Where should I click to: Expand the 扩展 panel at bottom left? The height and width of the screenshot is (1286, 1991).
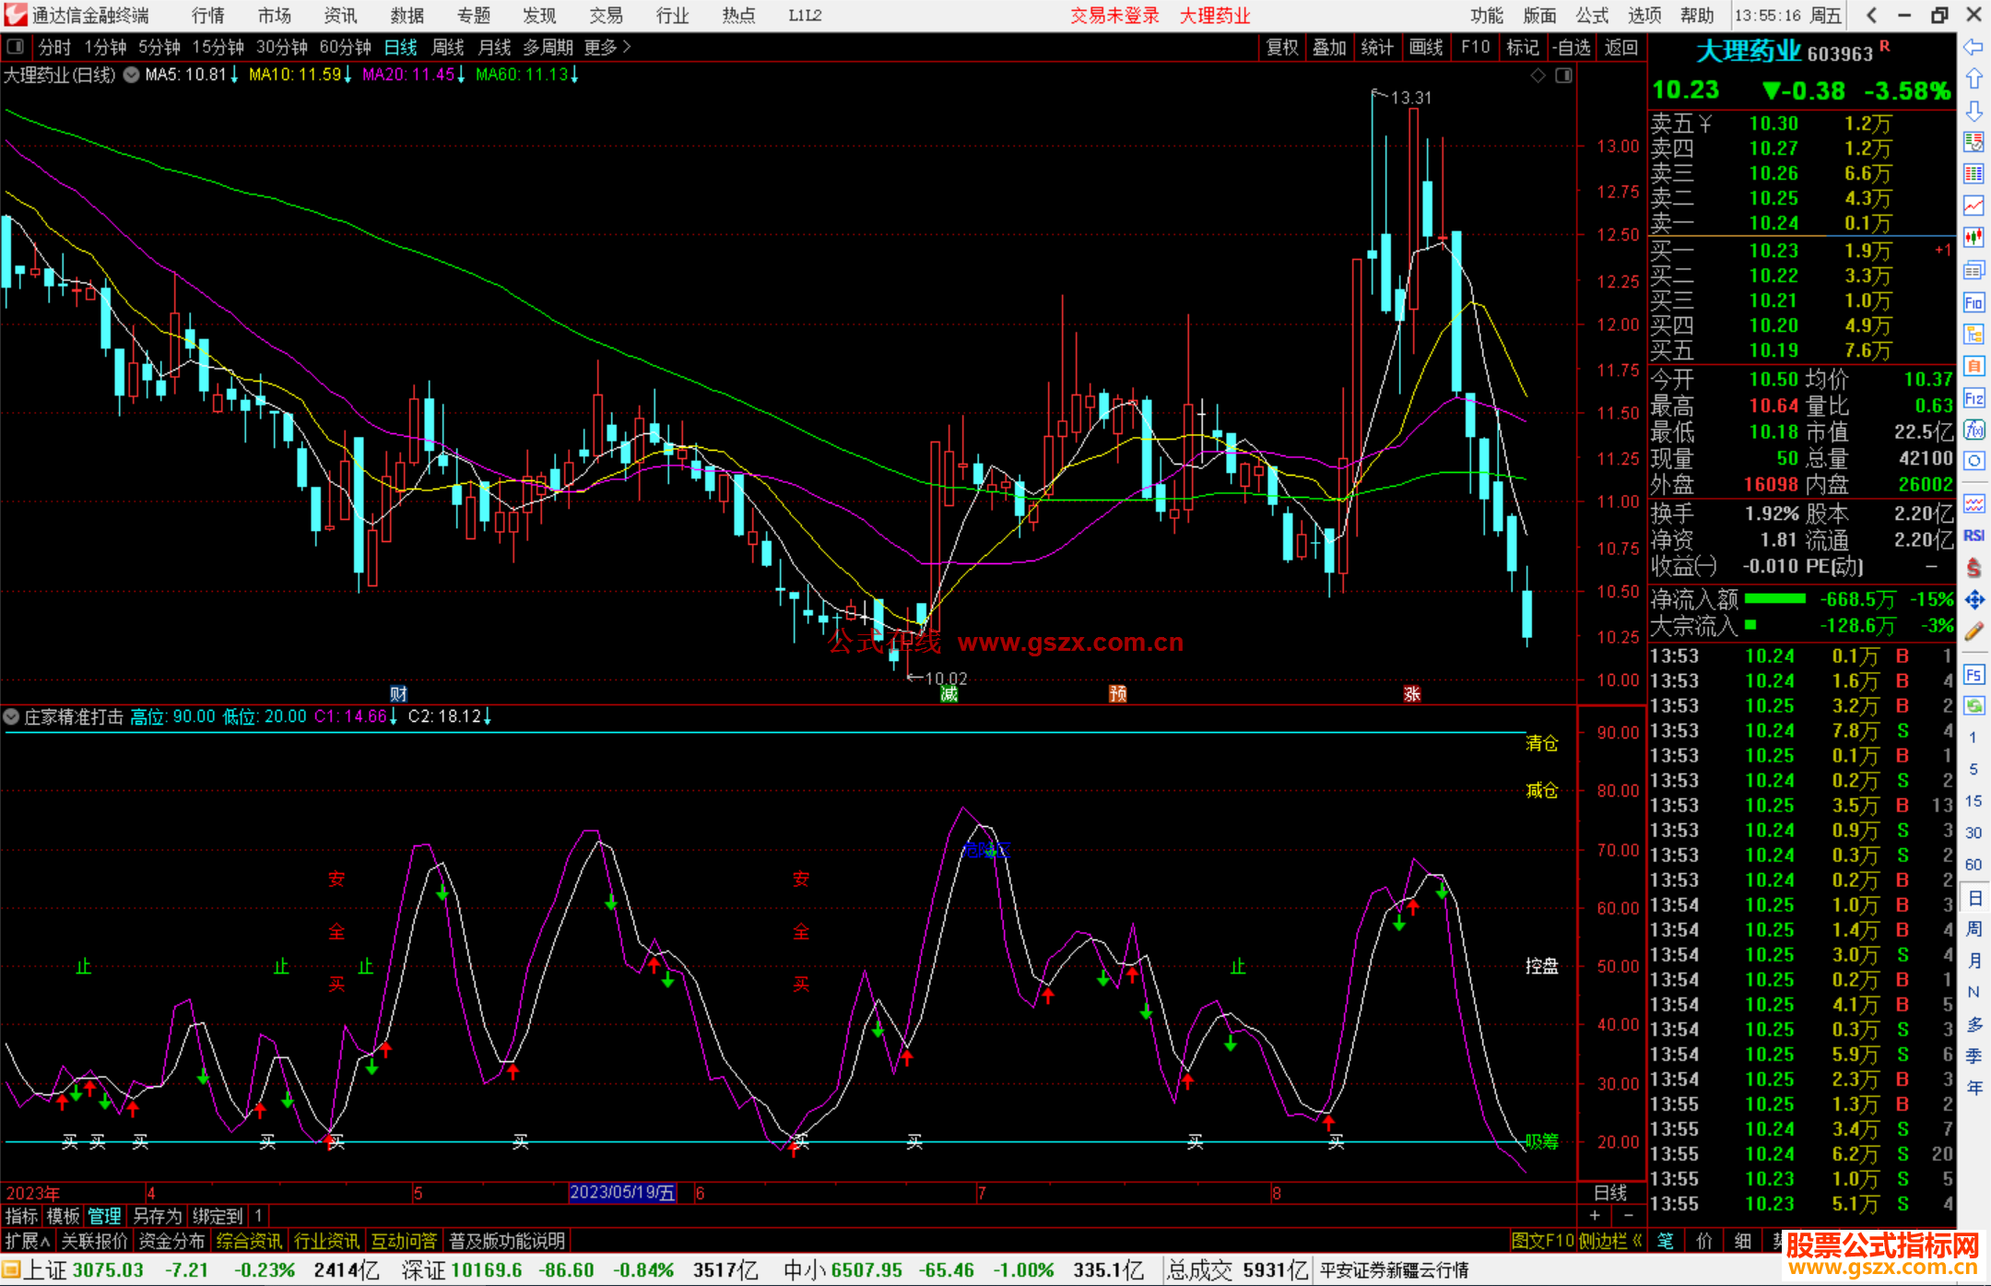click(27, 1241)
